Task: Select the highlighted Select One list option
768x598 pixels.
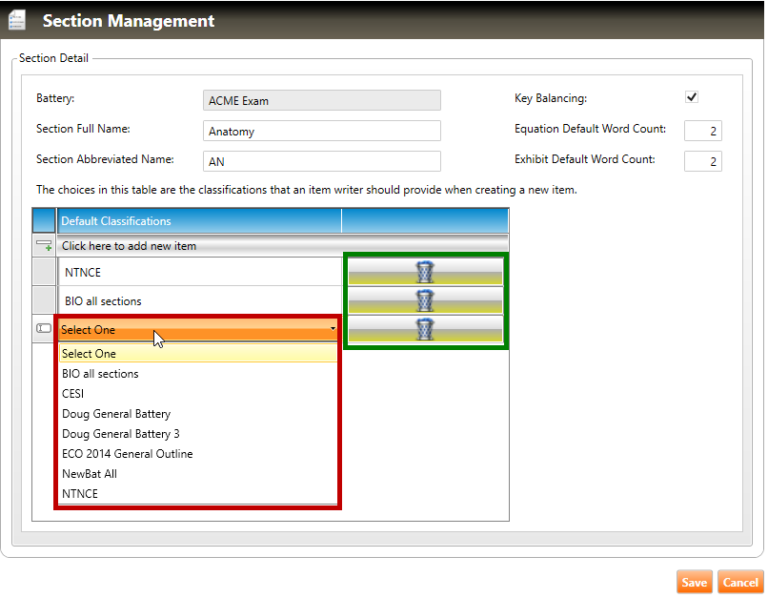Action: [89, 354]
